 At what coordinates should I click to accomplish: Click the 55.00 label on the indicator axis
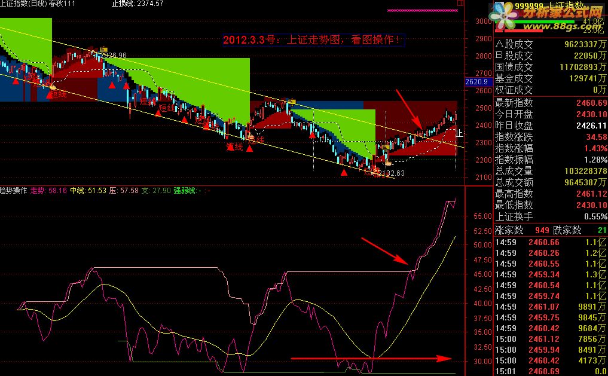pos(483,216)
